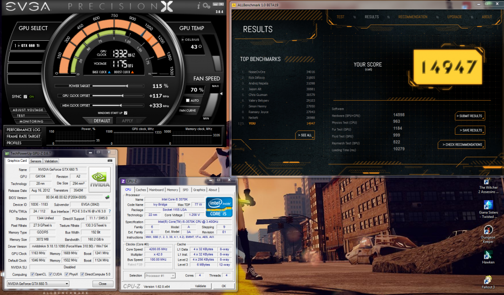Click the ALLBenchmark title bar app icon

(234, 5)
